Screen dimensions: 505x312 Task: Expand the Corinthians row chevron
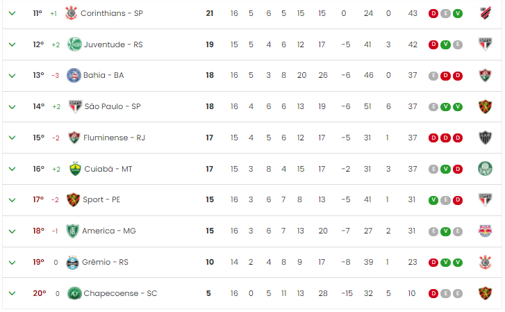point(13,13)
